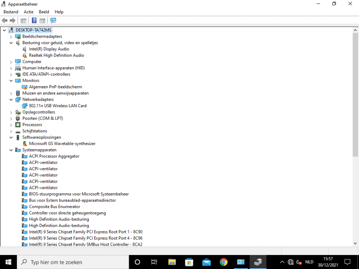
Task: Click the NLD language indicator
Action: coord(309,262)
